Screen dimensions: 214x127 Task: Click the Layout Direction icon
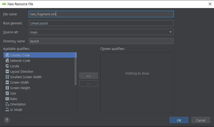(x=7, y=71)
